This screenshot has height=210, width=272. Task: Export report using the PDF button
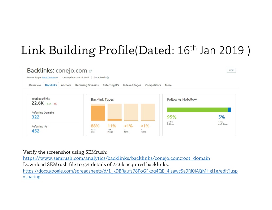click(x=231, y=70)
